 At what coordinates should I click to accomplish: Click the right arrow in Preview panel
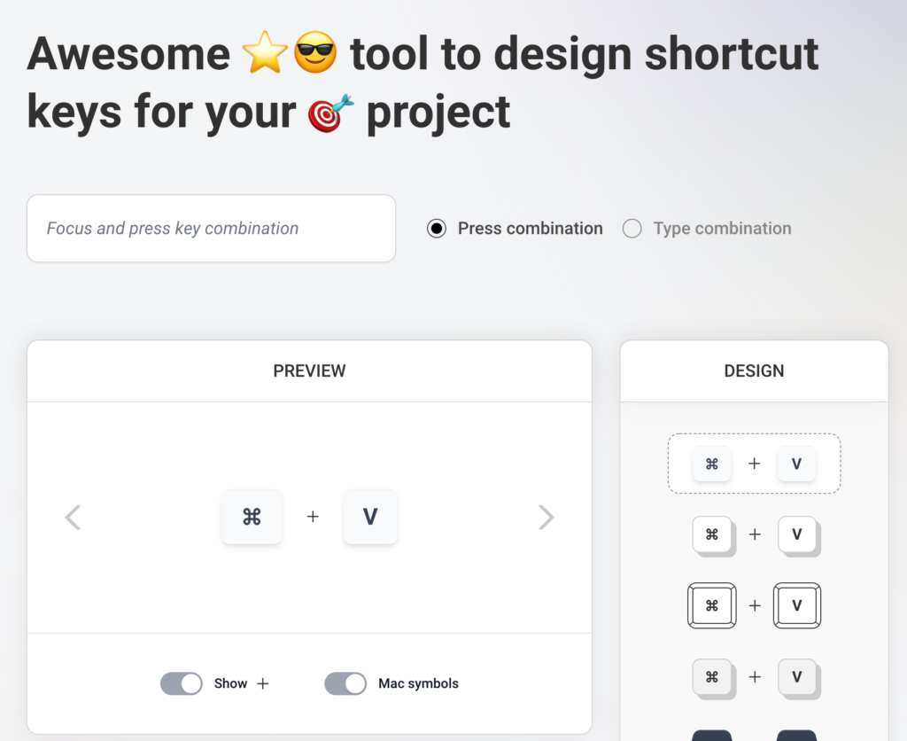546,518
